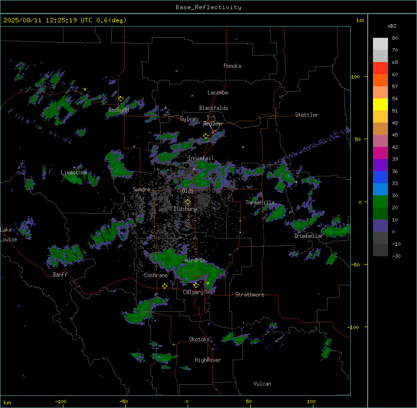
Task: Click the Limestone label
Action: (74, 173)
